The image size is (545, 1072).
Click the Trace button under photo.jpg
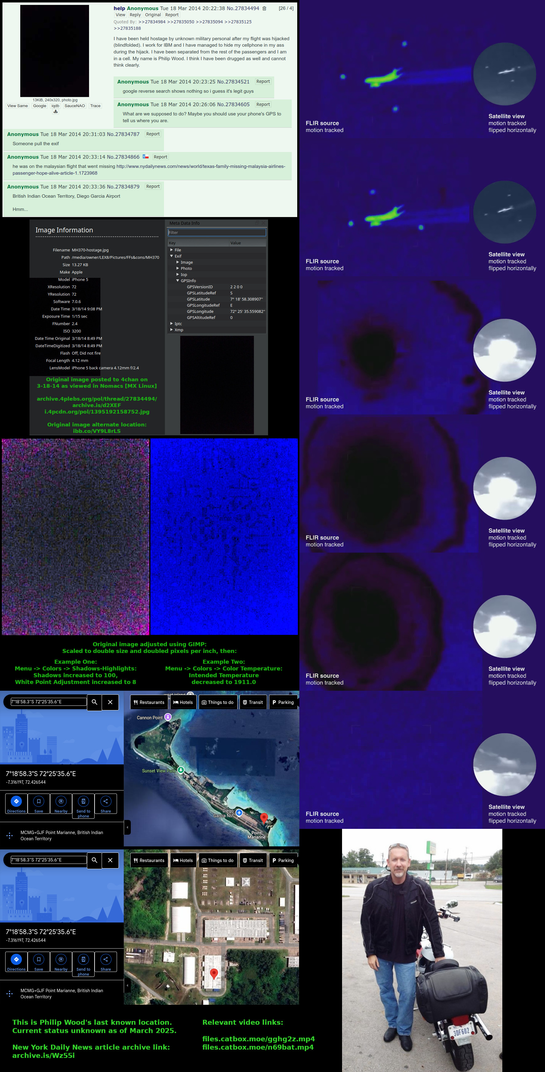coord(95,106)
